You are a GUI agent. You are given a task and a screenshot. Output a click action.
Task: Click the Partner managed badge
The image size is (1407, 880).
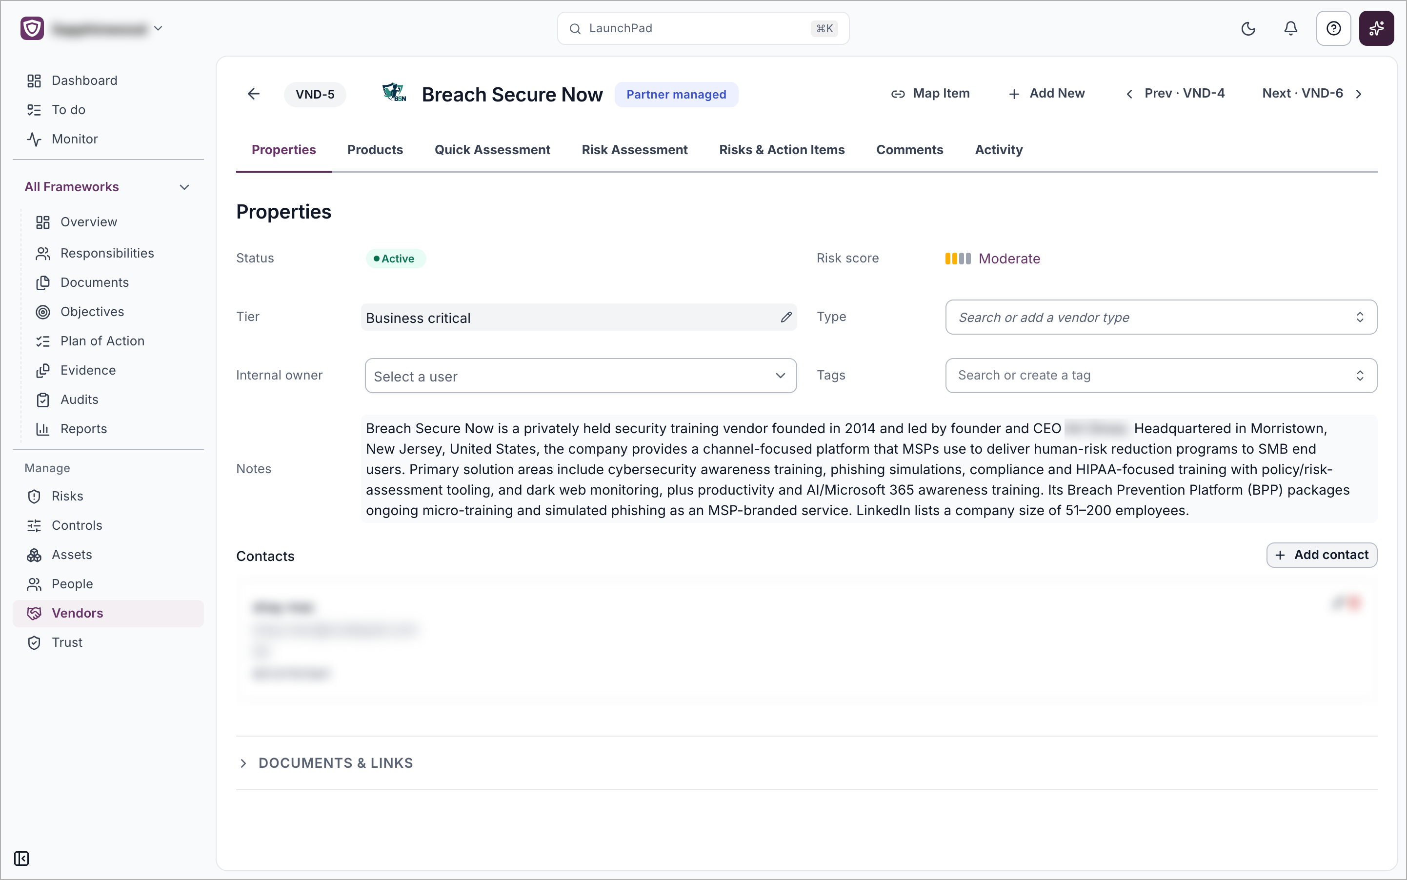click(676, 94)
